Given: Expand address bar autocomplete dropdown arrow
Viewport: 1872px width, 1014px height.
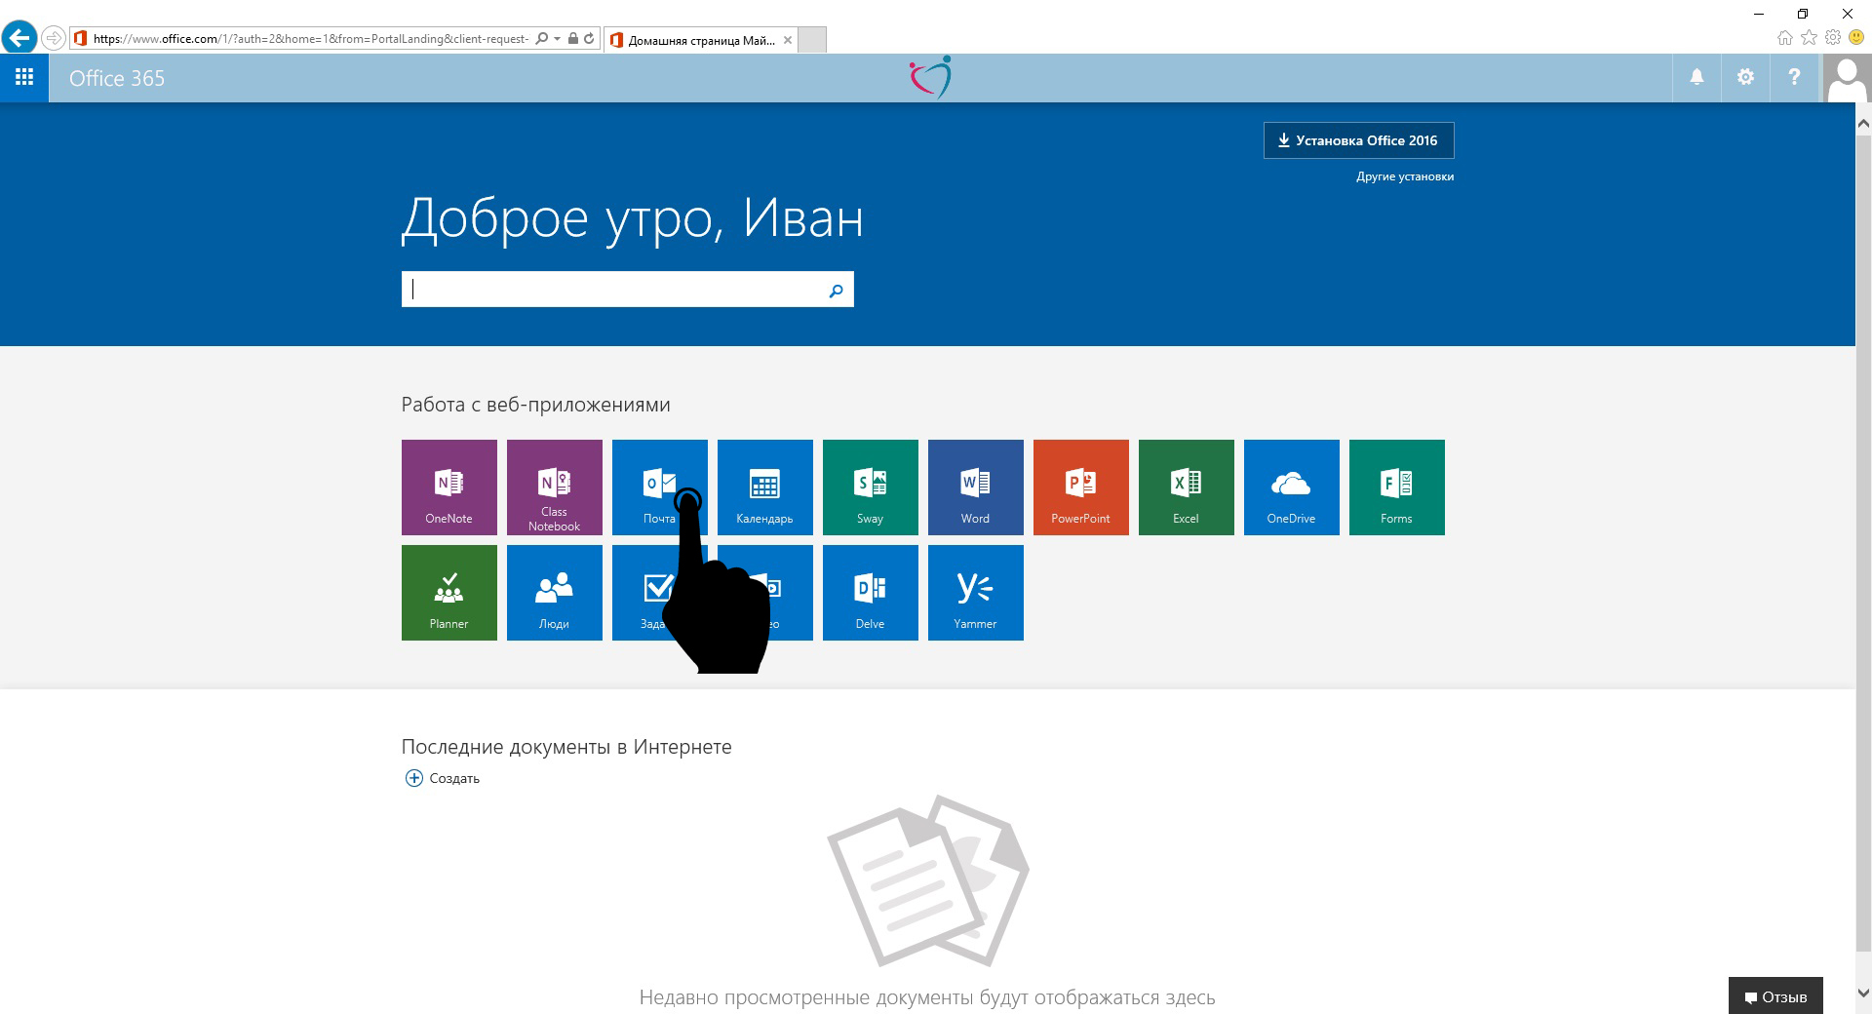Looking at the screenshot, I should (557, 39).
